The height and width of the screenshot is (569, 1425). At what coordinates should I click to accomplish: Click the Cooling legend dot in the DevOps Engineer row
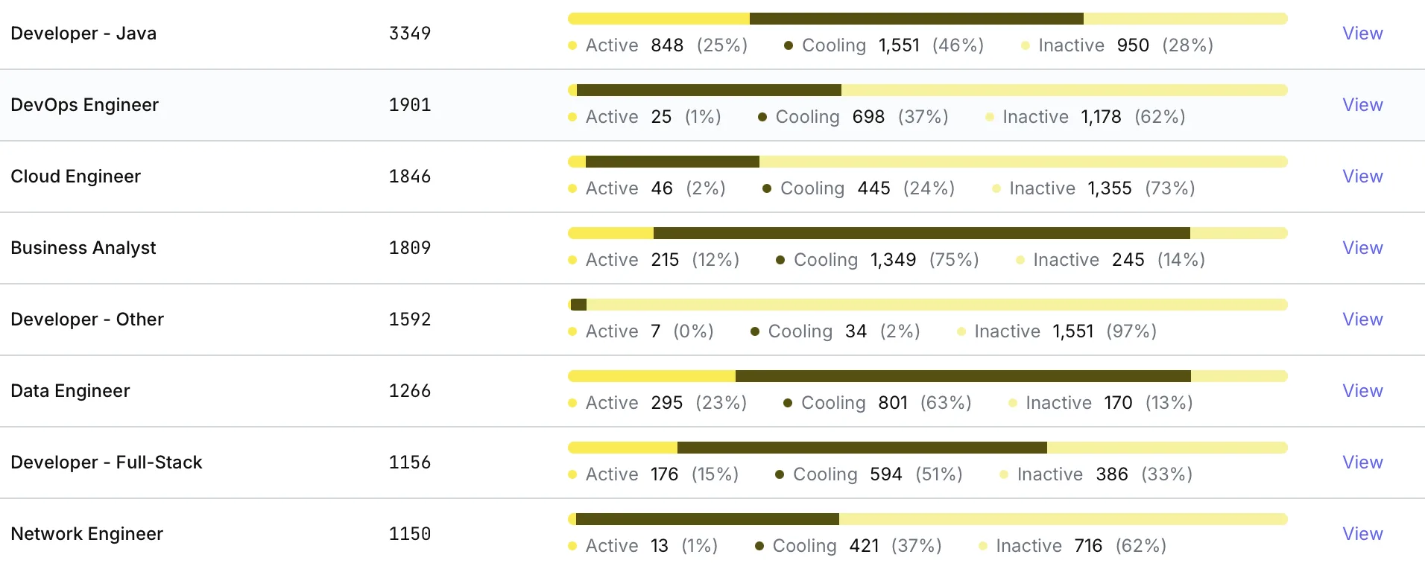click(762, 117)
